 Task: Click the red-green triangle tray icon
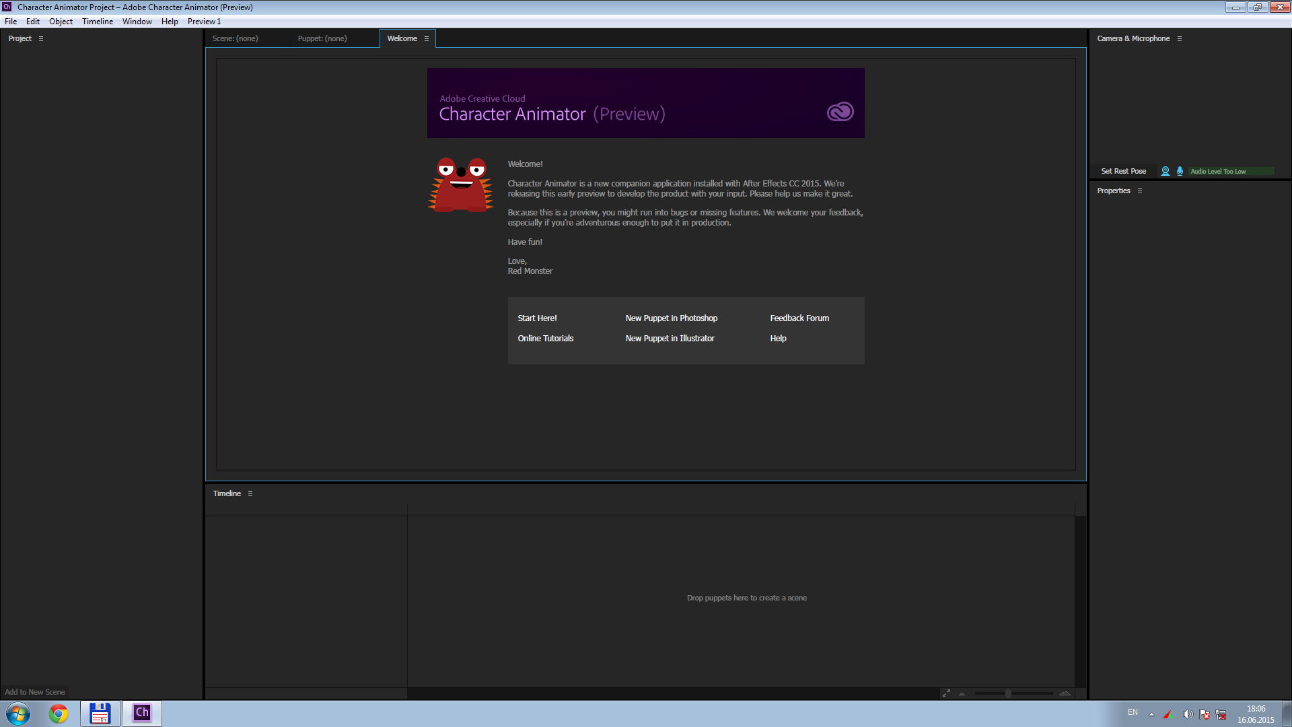click(1168, 714)
